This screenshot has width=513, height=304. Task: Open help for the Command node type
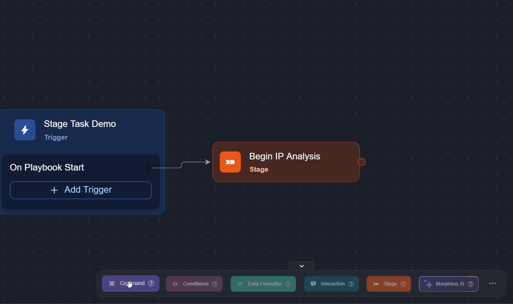tap(151, 283)
